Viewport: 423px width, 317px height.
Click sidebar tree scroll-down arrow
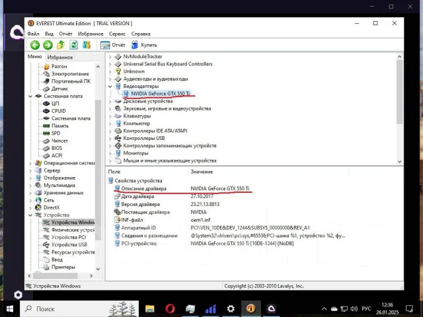click(98, 269)
